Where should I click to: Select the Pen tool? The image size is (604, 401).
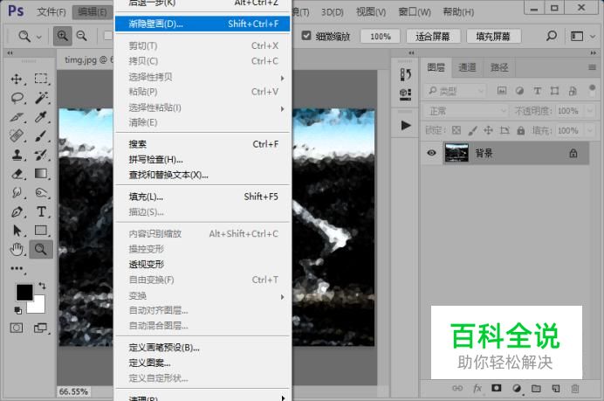[x=17, y=211]
